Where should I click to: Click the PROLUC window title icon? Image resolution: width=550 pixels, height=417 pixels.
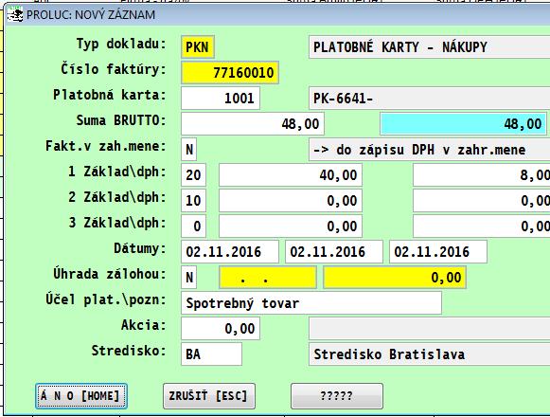click(15, 15)
